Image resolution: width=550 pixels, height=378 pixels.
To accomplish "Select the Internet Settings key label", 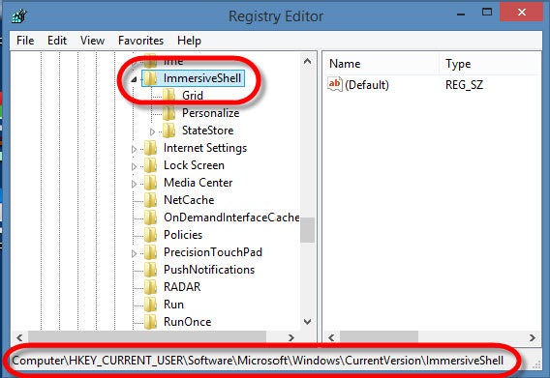I will point(205,148).
